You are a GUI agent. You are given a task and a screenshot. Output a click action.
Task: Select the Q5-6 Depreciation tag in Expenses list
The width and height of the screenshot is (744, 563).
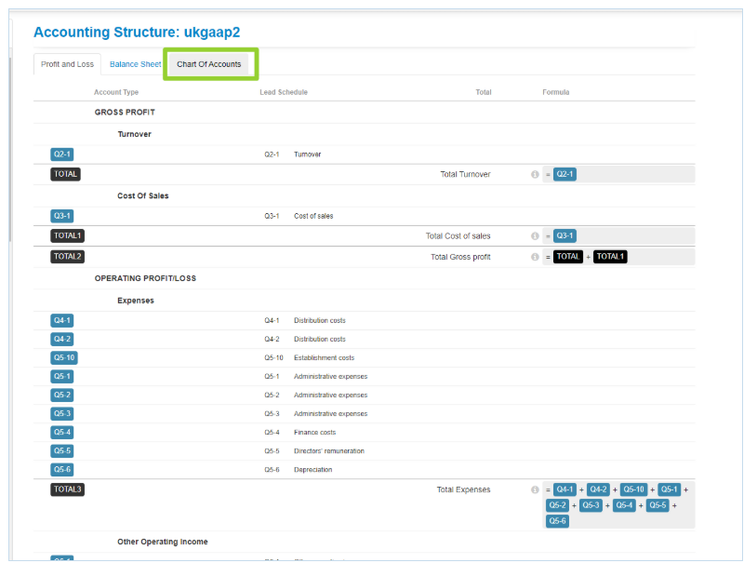(61, 469)
